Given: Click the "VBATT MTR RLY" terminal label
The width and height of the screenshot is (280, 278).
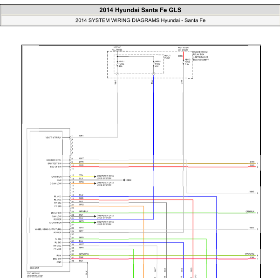Looking at the screenshot, I should (x=53, y=138).
